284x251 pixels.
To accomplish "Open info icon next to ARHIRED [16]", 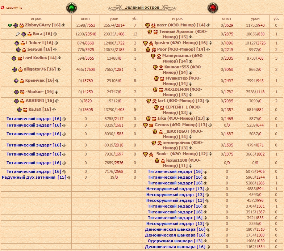I will [x=57, y=101].
